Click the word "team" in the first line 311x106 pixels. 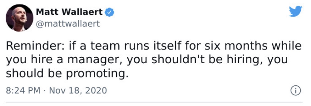pyautogui.click(x=105, y=47)
